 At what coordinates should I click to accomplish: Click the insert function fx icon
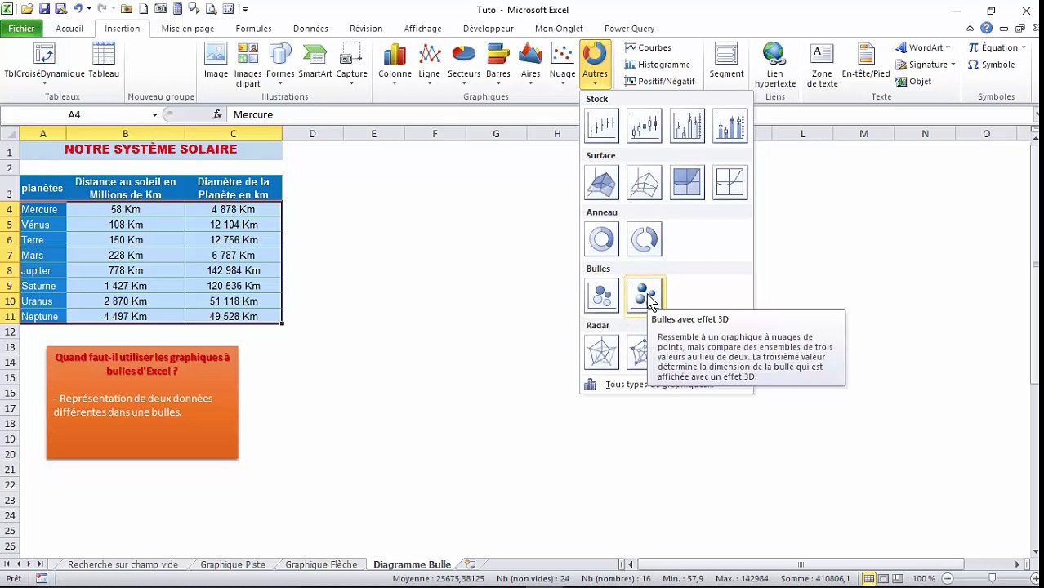coord(217,114)
